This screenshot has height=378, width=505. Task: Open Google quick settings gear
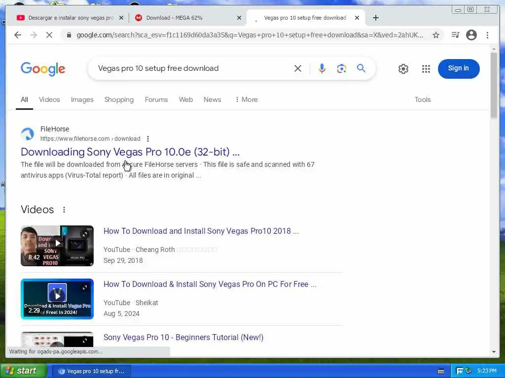(x=403, y=68)
